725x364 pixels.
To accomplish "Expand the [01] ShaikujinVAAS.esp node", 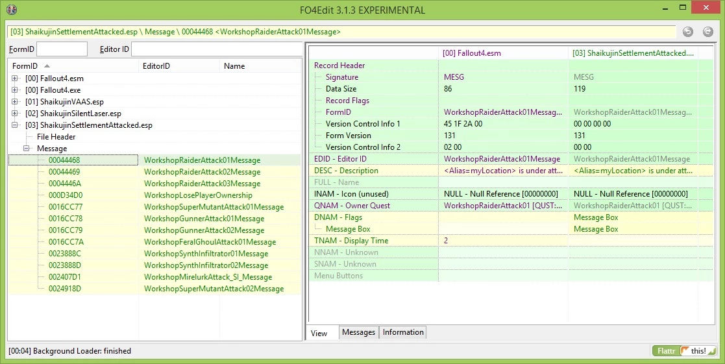I will (15, 102).
